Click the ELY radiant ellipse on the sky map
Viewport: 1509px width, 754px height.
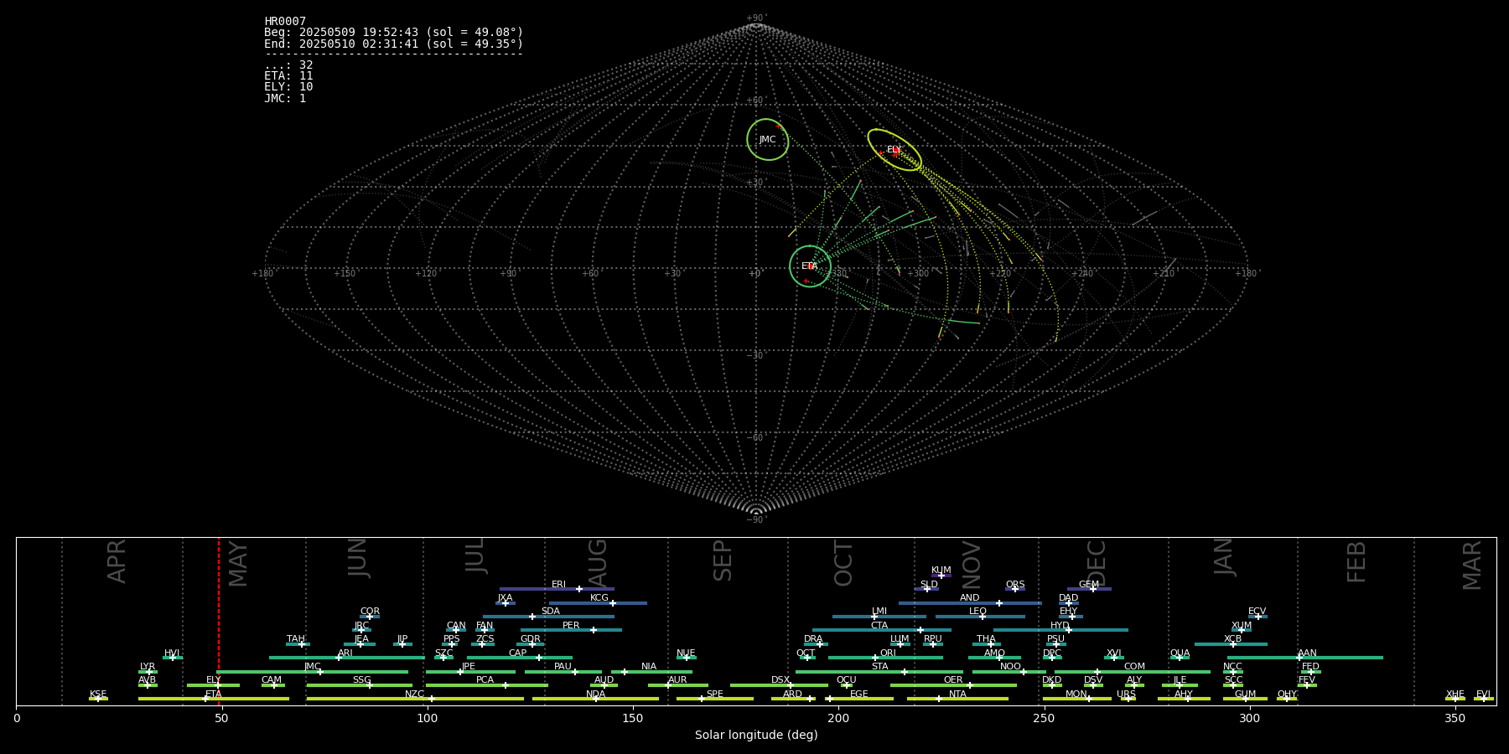coord(895,150)
